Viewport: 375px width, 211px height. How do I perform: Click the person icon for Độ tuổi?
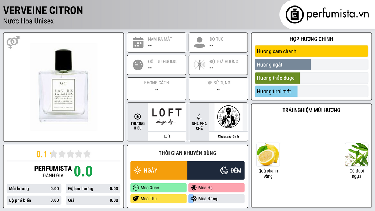pos(200,42)
